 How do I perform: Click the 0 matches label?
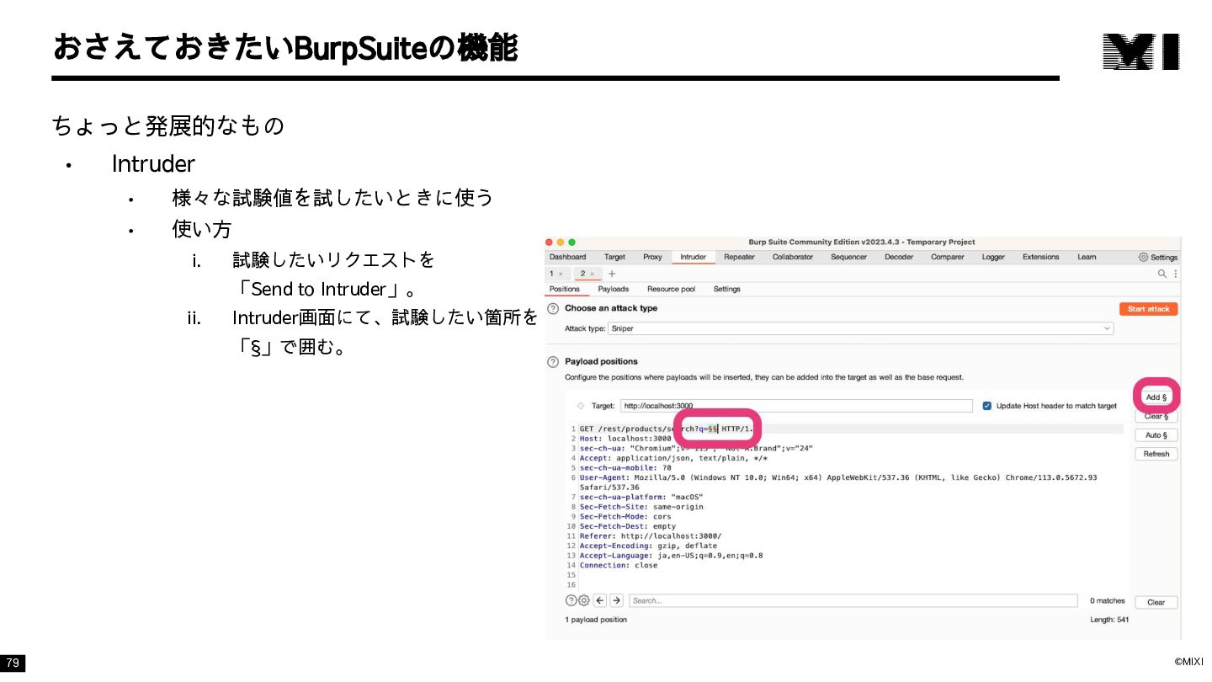tap(1108, 601)
